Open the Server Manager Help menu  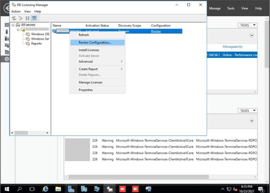[x=258, y=8]
